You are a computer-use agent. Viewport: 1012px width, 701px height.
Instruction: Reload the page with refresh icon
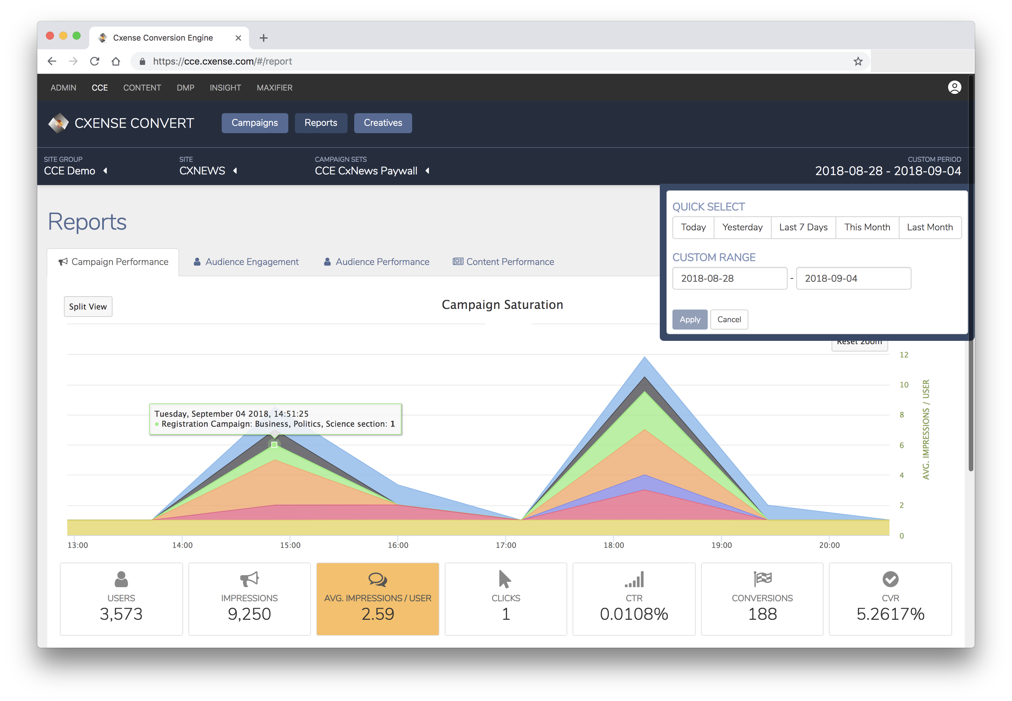(95, 62)
